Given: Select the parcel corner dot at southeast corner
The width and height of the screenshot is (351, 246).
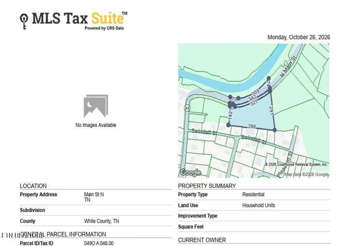Looking at the screenshot, I should click(x=275, y=130).
